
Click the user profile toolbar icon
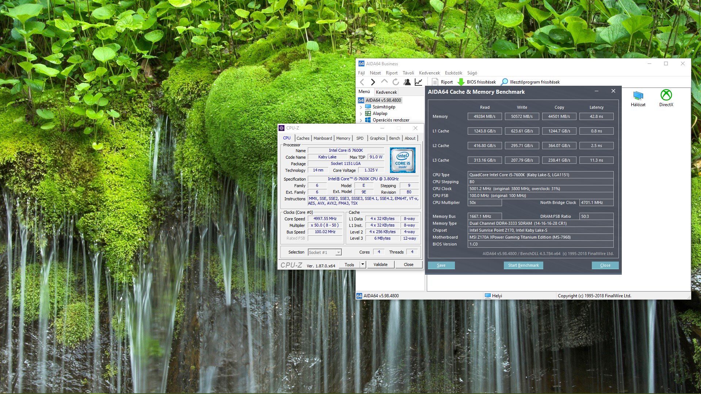click(407, 82)
